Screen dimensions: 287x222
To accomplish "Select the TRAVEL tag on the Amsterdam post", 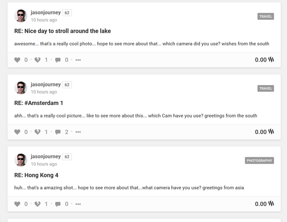I will pos(266,88).
